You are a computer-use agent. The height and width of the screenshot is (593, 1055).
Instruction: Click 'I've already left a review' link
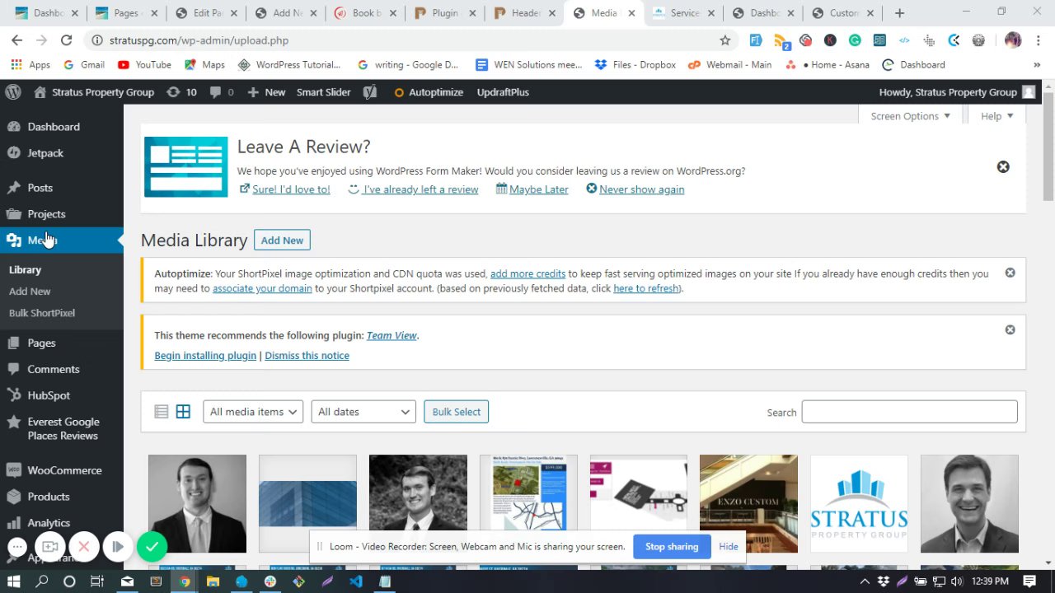coord(420,189)
